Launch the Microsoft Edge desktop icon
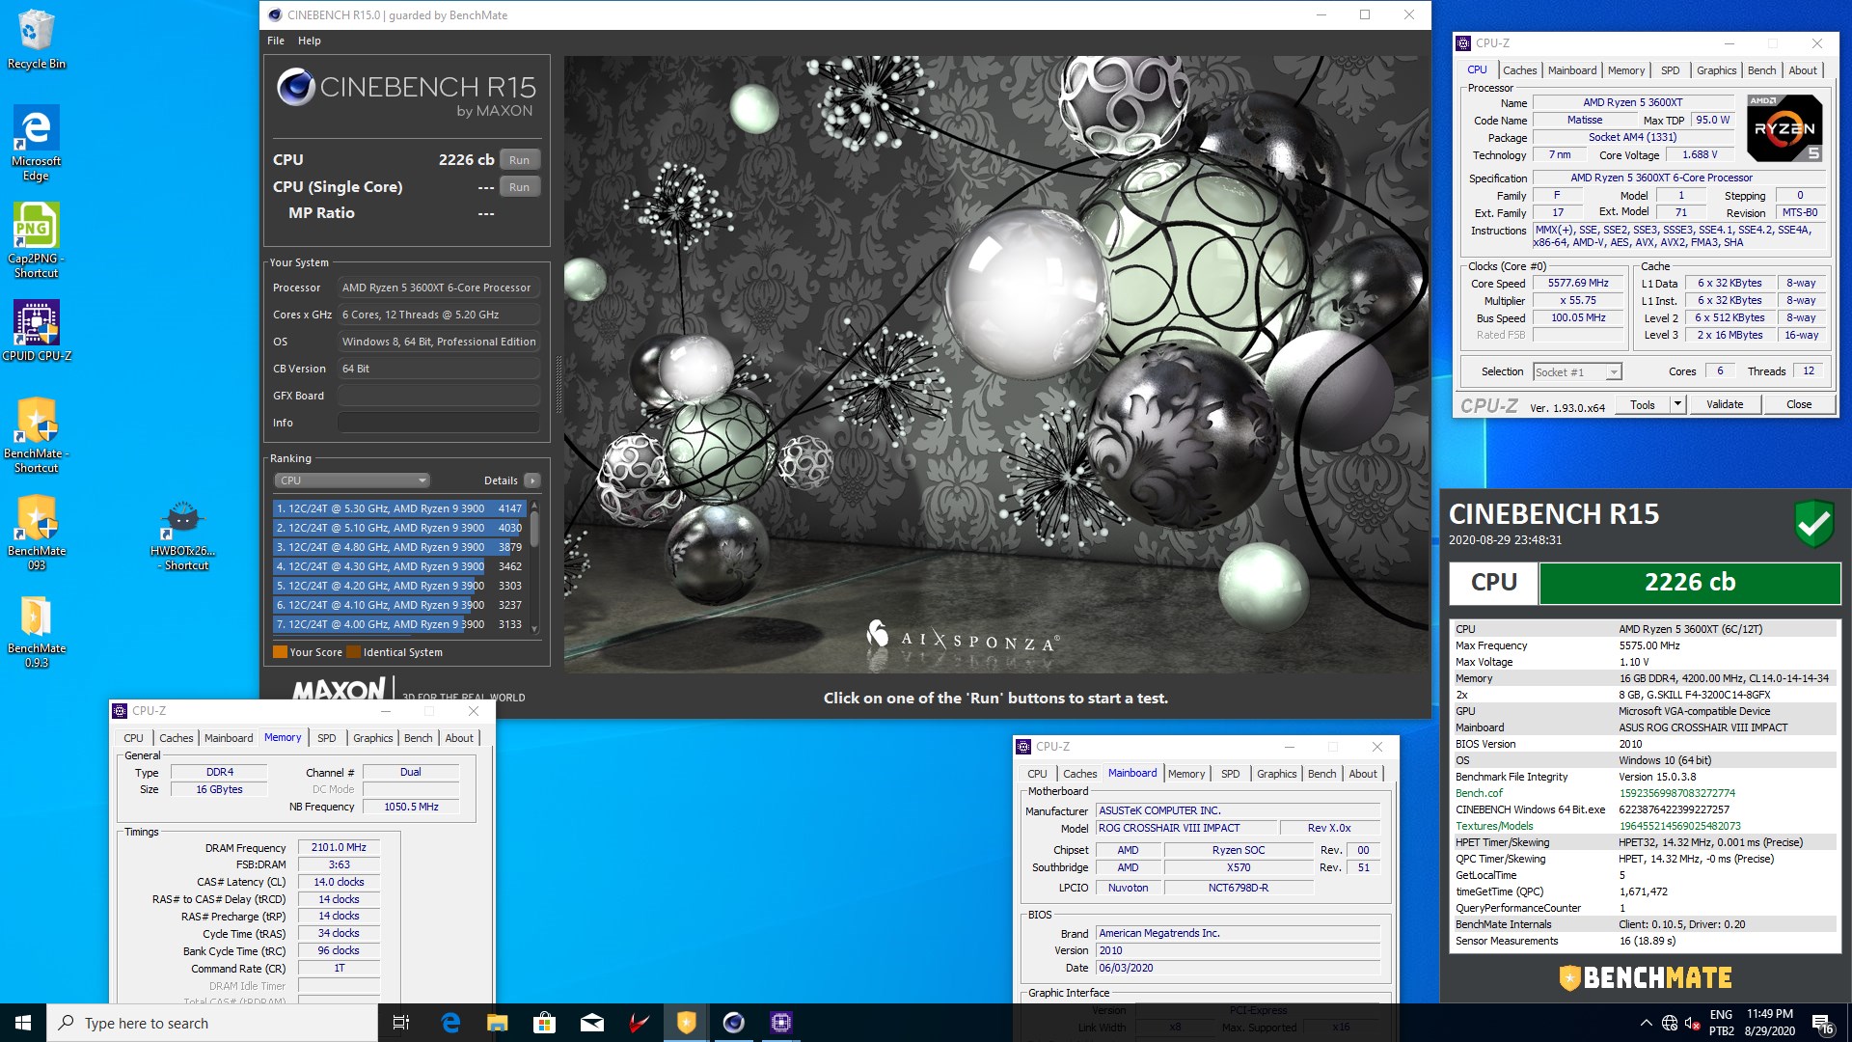The width and height of the screenshot is (1852, 1042). pos(37,142)
